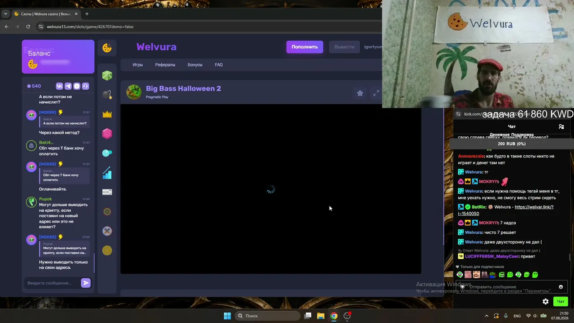Click the Пополнить deposit button
The height and width of the screenshot is (323, 574).
(304, 47)
